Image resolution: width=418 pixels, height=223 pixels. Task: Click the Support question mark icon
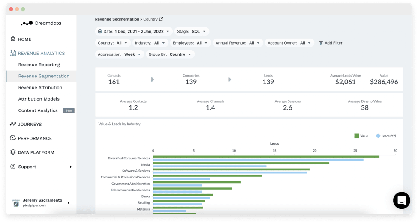13,167
